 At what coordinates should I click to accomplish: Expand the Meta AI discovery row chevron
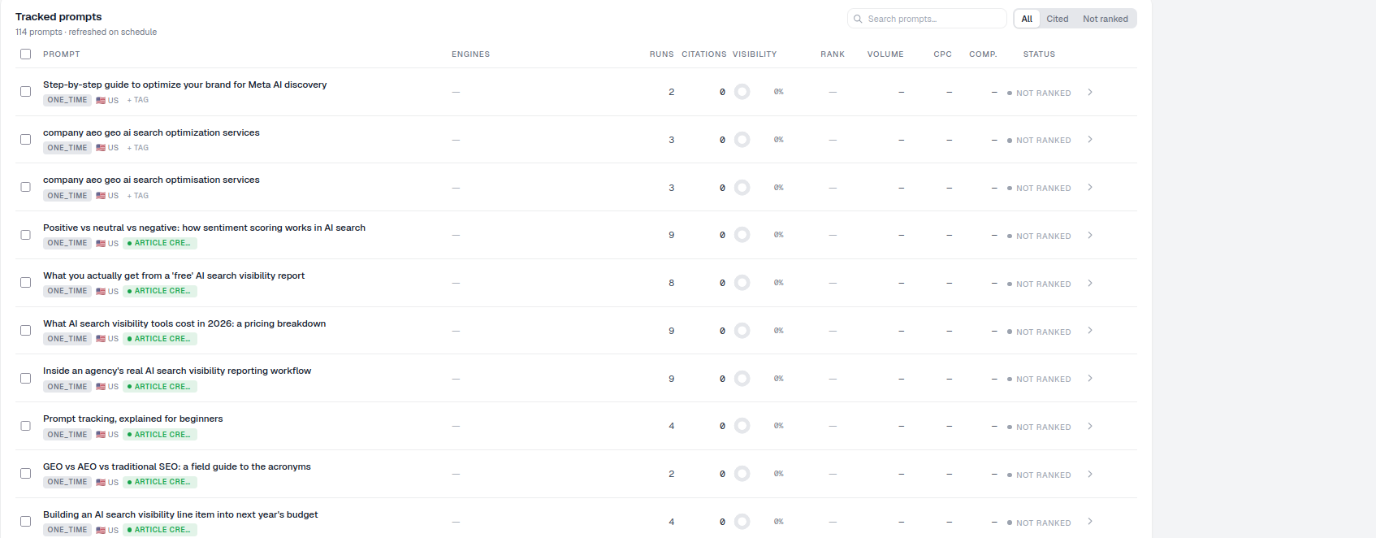coord(1090,92)
